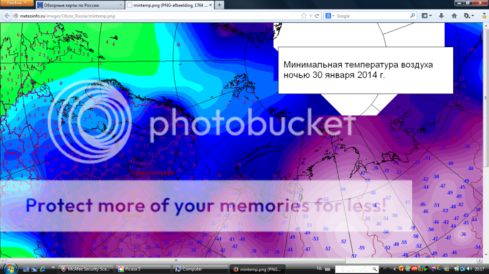The image size is (489, 274).
Task: Click the vertical scrollbar thumb
Action: pyautogui.click(x=486, y=98)
